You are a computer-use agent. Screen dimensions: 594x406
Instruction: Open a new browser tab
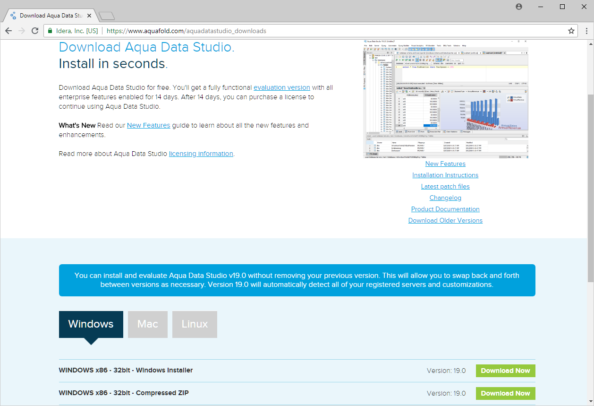point(107,16)
